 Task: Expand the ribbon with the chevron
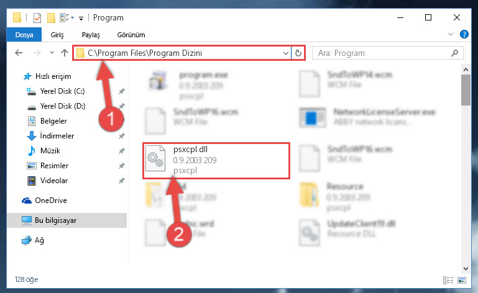click(x=451, y=34)
